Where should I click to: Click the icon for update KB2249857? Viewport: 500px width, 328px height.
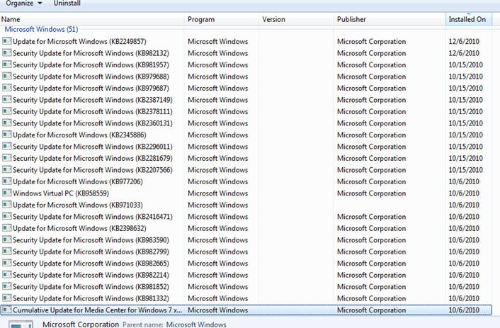(6, 41)
